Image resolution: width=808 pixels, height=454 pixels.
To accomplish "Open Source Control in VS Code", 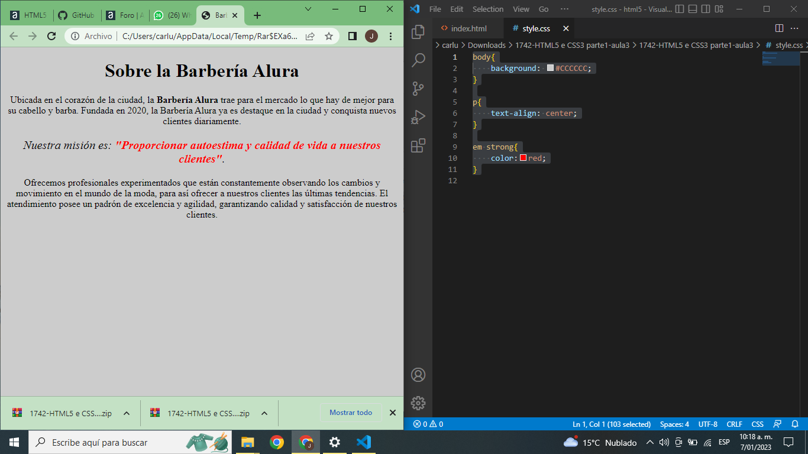I will pyautogui.click(x=418, y=88).
